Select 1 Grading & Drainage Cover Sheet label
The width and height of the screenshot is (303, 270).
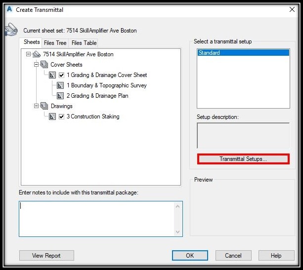(107, 75)
